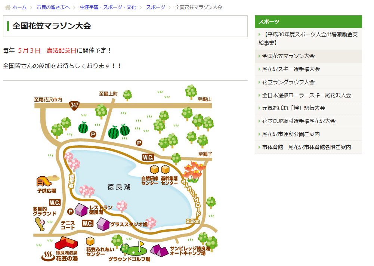This screenshot has width=374, height=266.
Task: Click the W.C. sign north of the lake
Action: 148,157
